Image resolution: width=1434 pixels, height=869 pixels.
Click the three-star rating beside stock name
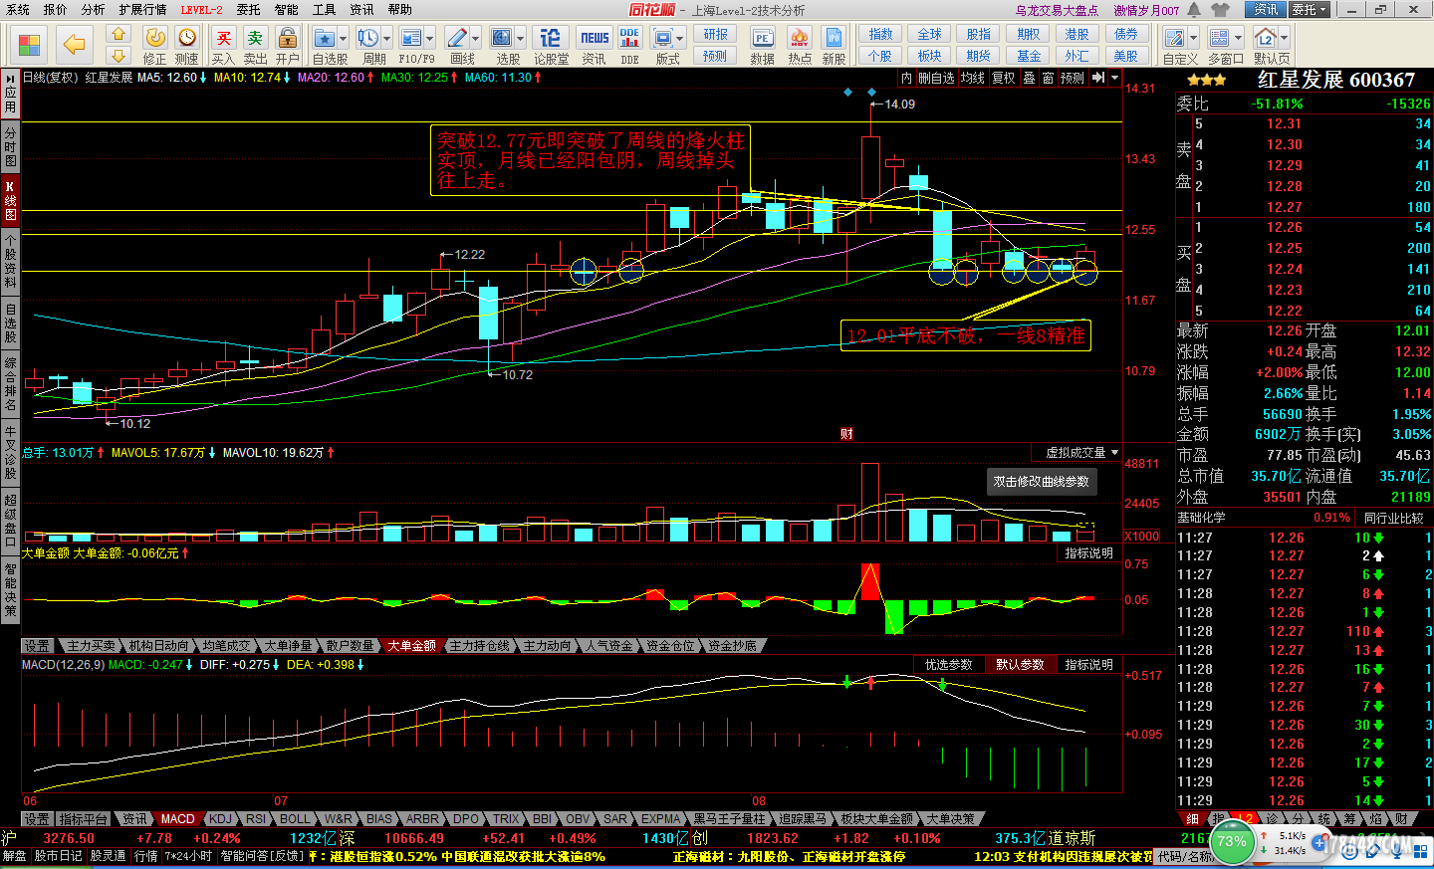pos(1206,80)
